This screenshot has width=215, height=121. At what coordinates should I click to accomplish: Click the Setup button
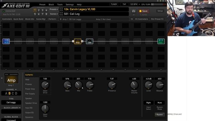coord(160,11)
